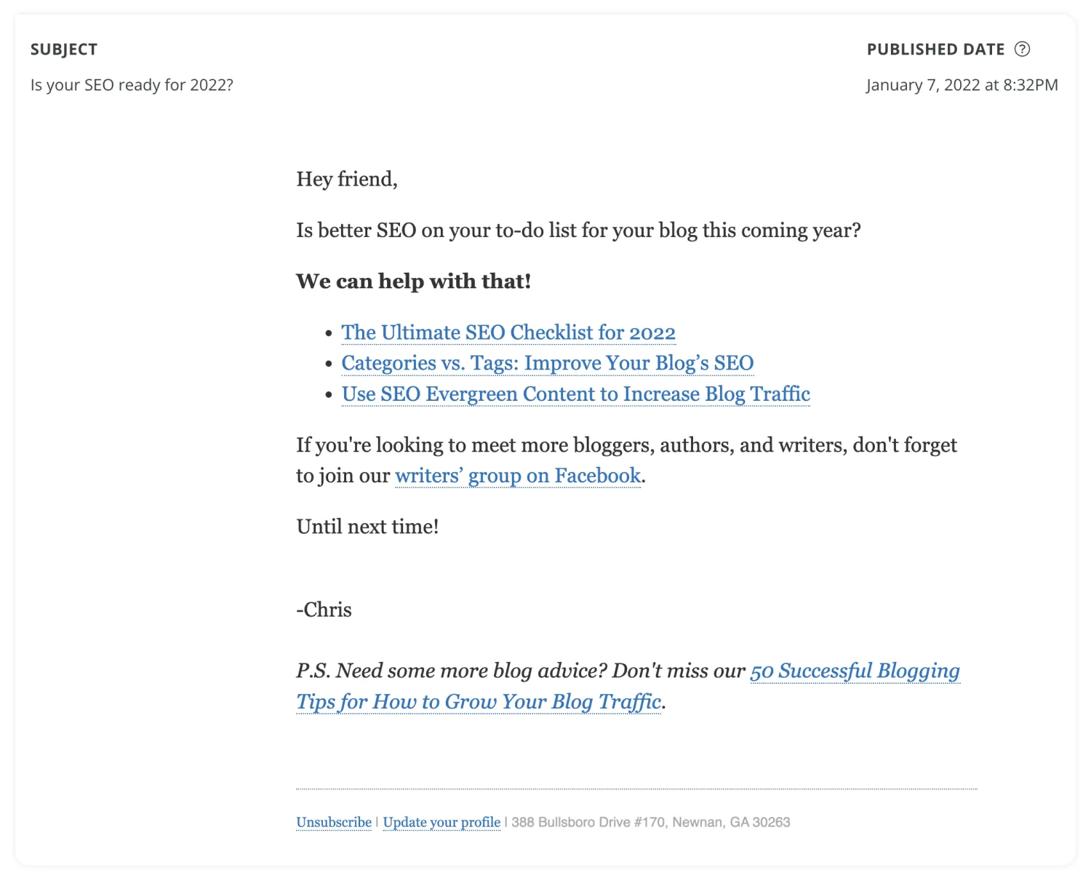The image size is (1091, 878).
Task: Open the Update your profile link
Action: coord(441,822)
